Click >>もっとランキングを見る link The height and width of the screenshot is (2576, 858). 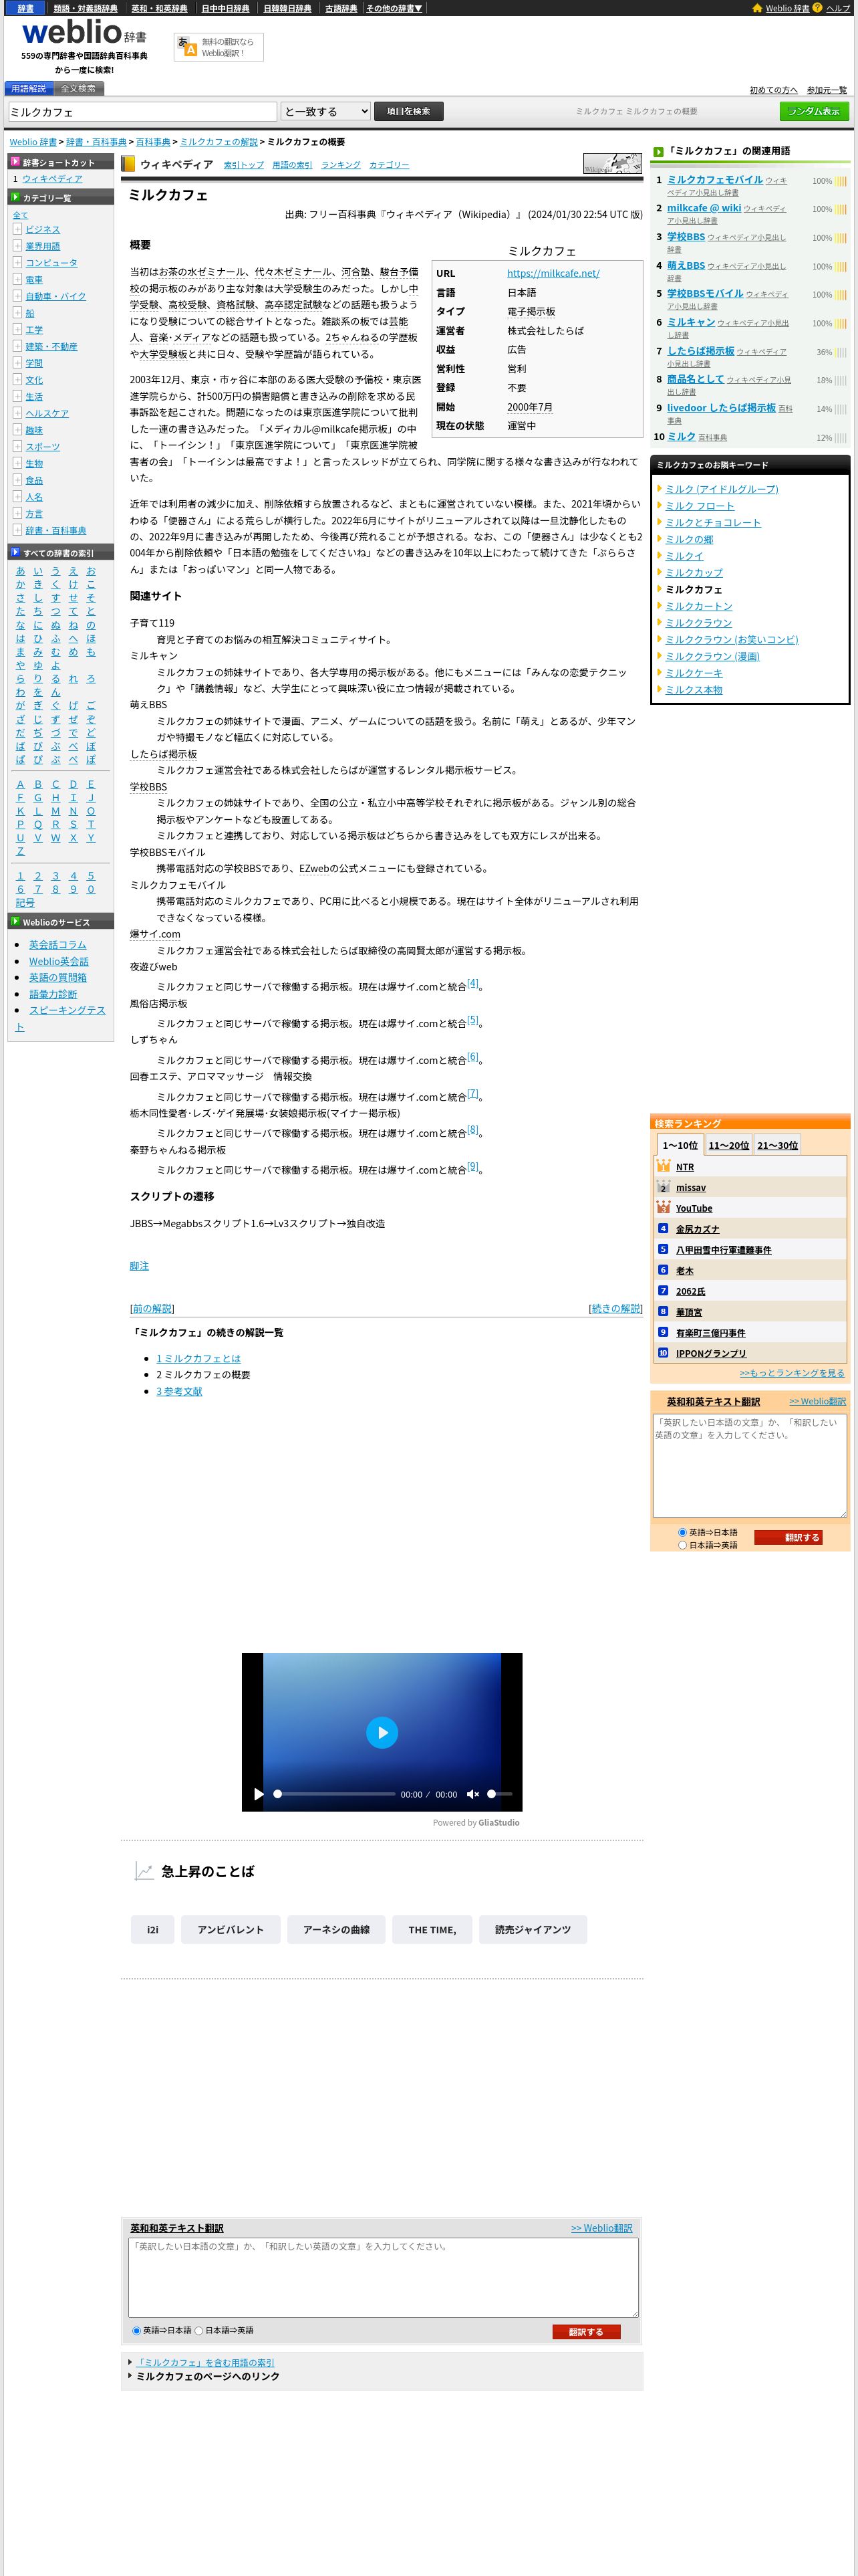tap(792, 1372)
